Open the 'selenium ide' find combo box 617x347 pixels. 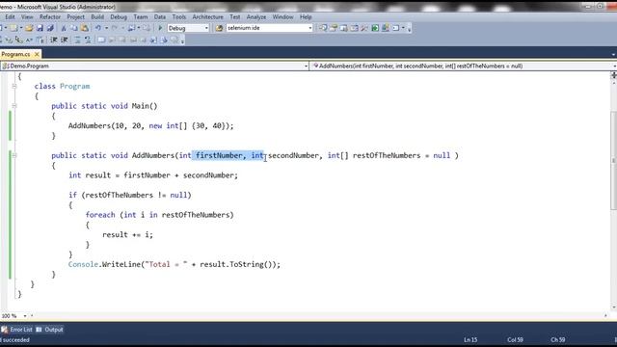point(270,28)
